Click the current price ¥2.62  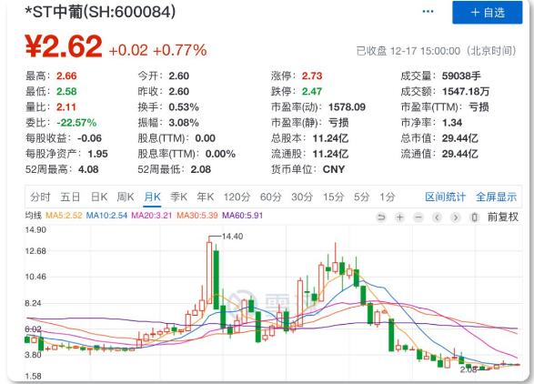64,46
